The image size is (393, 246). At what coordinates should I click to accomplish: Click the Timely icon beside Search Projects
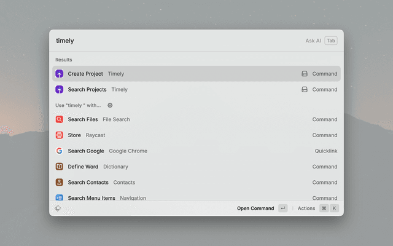(x=60, y=90)
